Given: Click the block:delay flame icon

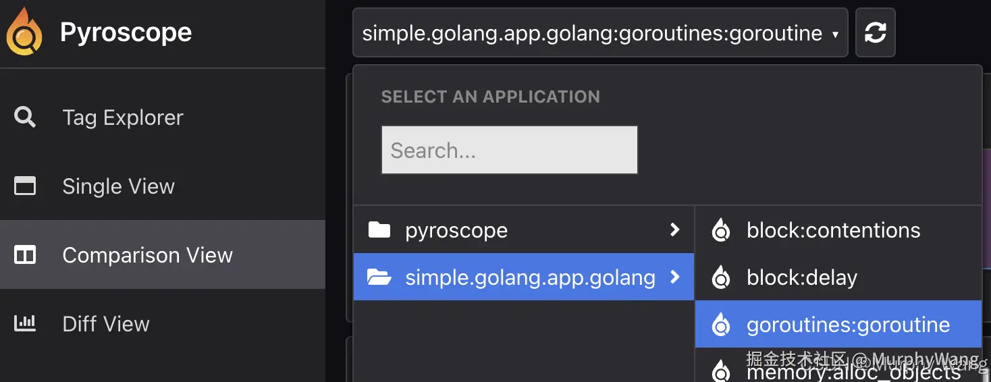Looking at the screenshot, I should coord(721,277).
